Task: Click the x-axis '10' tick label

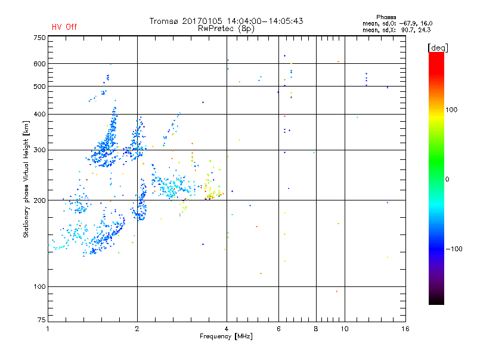Action: pyautogui.click(x=345, y=329)
